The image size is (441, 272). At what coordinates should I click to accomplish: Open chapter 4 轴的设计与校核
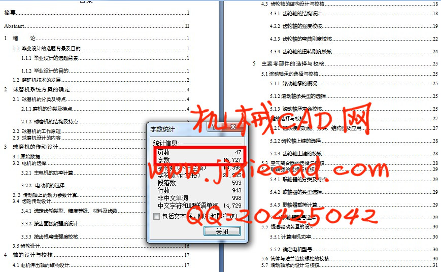31,255
